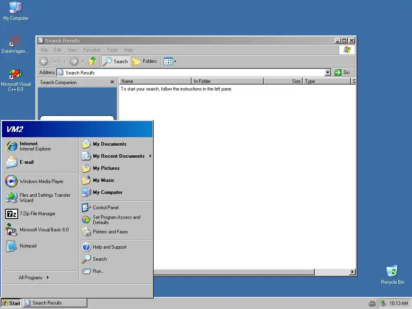Sort results by Name column
Image resolution: width=412 pixels, height=309 pixels.
pos(155,81)
